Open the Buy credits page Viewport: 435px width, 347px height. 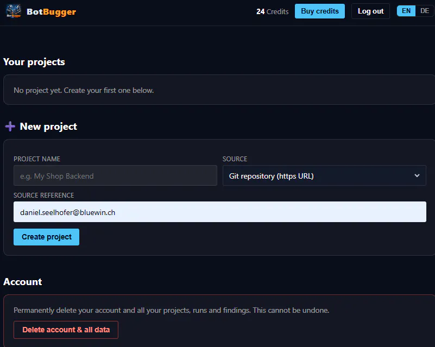pyautogui.click(x=319, y=11)
